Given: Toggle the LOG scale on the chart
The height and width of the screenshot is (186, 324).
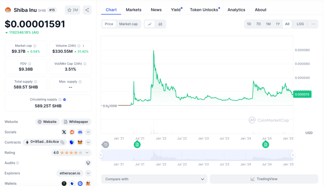Looking at the screenshot, I should click(300, 24).
